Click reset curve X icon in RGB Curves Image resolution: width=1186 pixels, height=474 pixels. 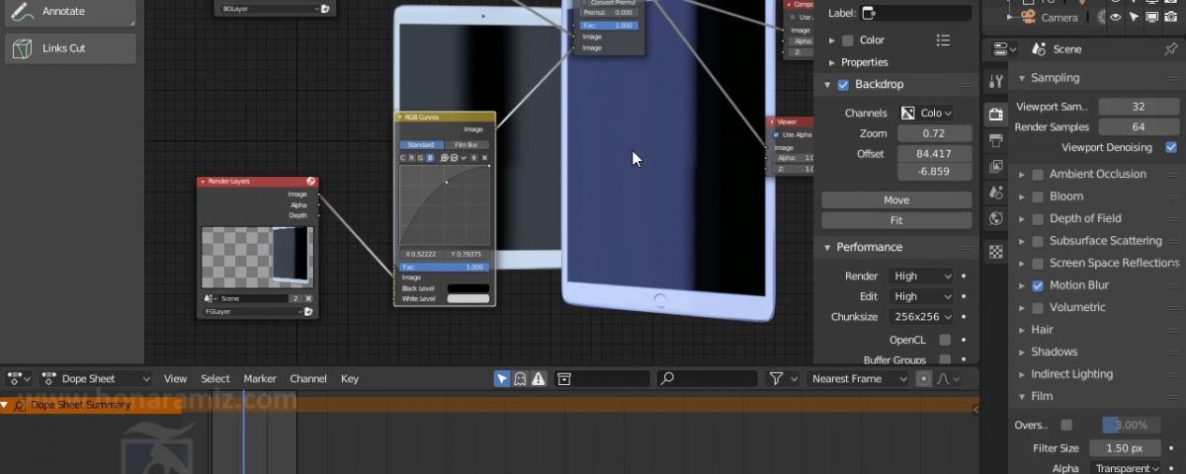tap(484, 157)
